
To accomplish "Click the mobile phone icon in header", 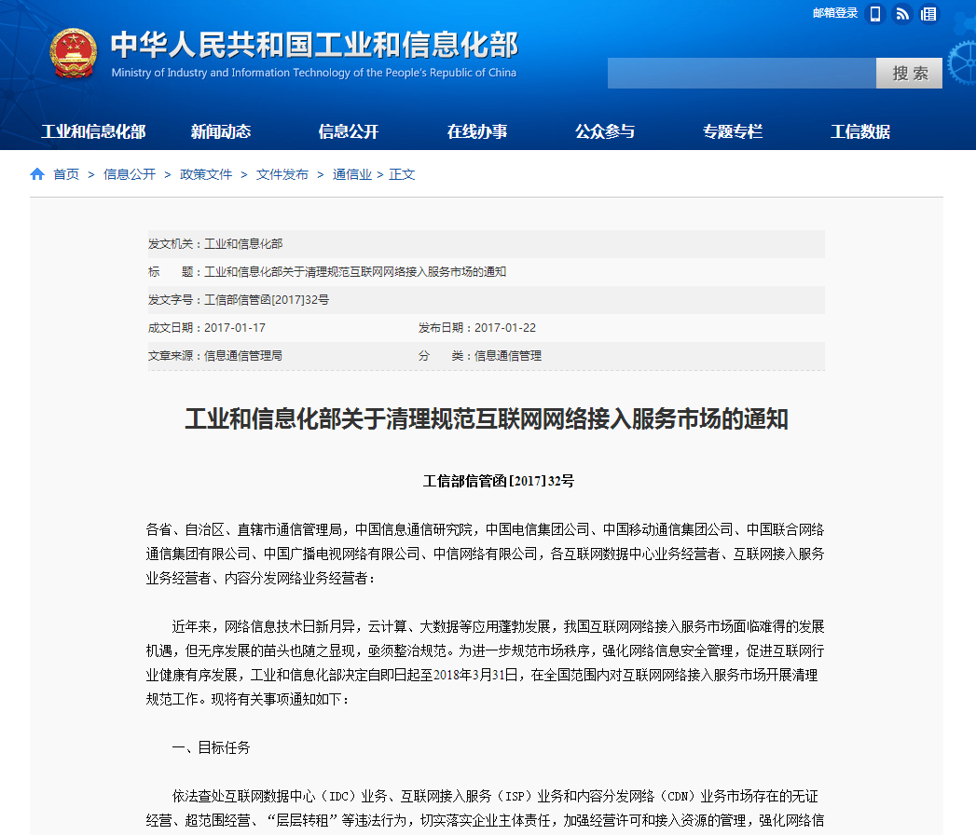I will (x=875, y=14).
